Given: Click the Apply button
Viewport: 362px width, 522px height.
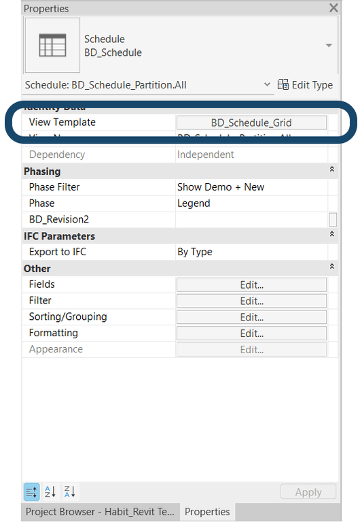Looking at the screenshot, I should [x=308, y=492].
